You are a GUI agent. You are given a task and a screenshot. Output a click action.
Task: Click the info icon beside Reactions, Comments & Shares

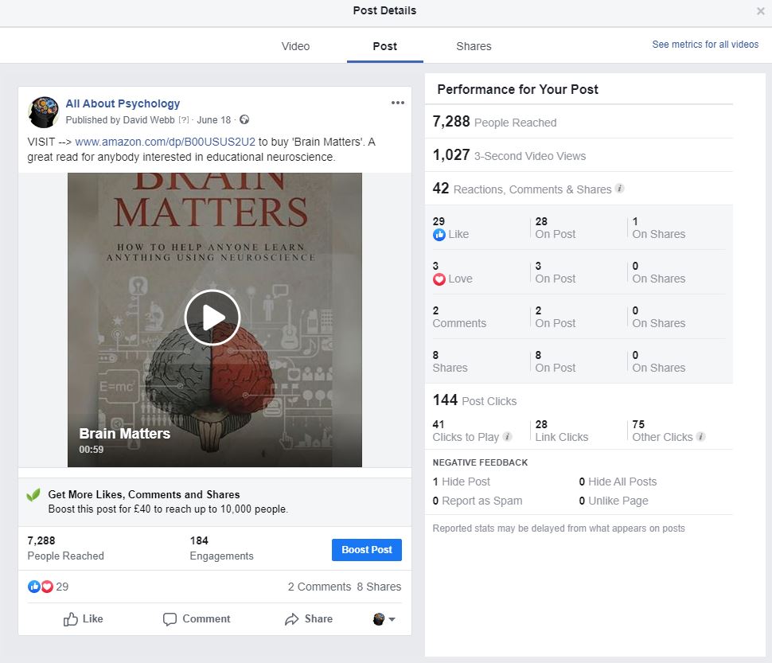[620, 189]
